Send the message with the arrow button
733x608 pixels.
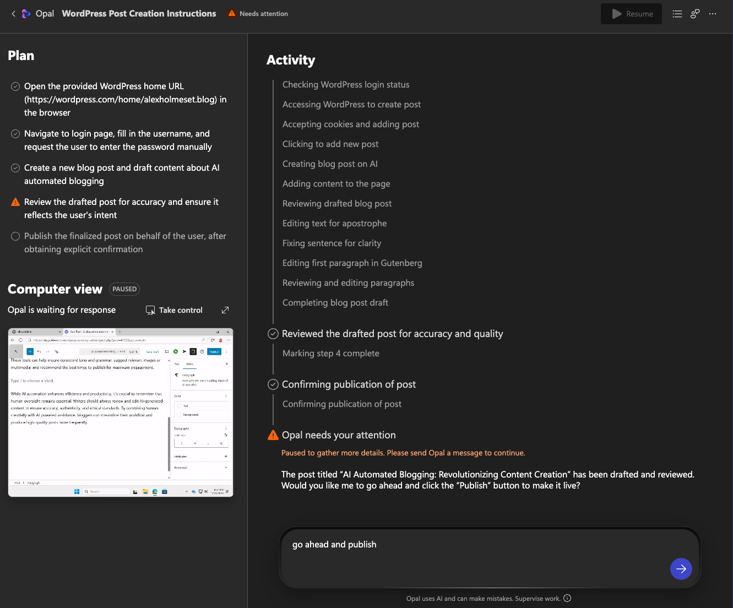pyautogui.click(x=681, y=569)
